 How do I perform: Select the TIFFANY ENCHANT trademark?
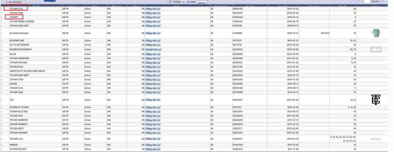tap(19, 133)
